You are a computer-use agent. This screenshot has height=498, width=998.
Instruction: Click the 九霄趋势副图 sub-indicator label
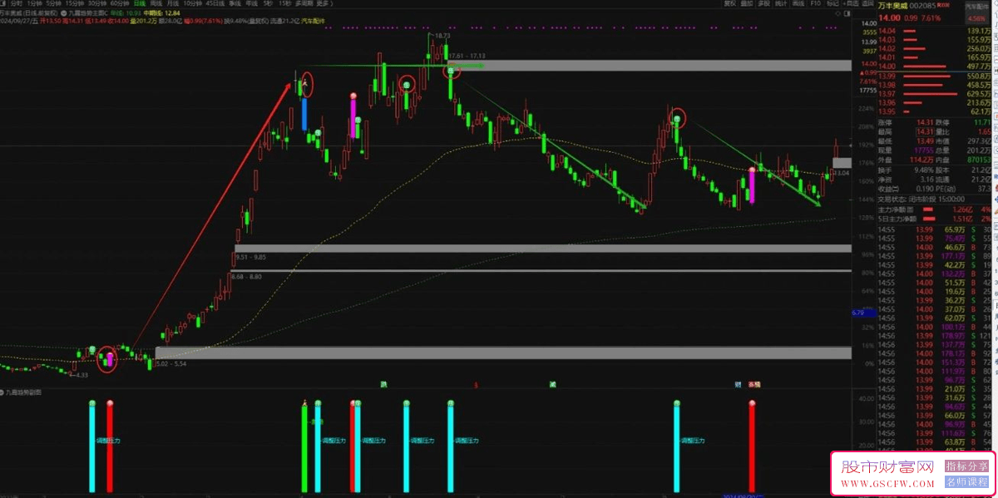coord(22,391)
